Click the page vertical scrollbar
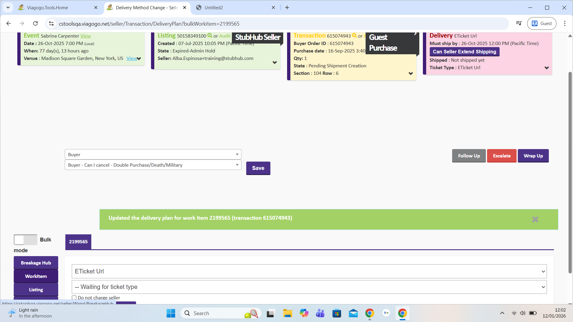This screenshot has height=322, width=573. point(570,173)
